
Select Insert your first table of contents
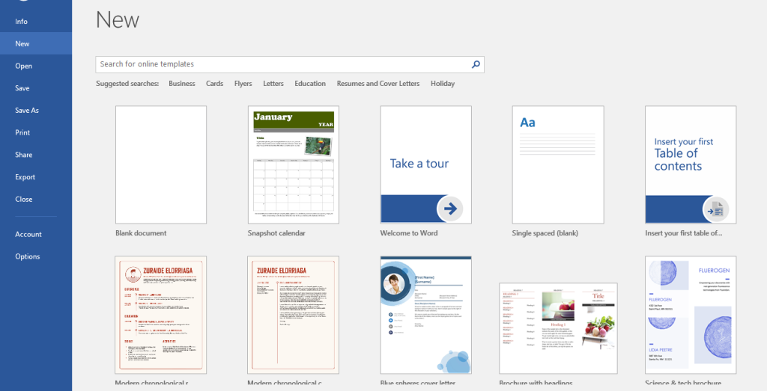[x=690, y=164]
